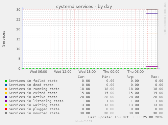
Task: Click the yellow exited line on graph
Action: [152, 39]
